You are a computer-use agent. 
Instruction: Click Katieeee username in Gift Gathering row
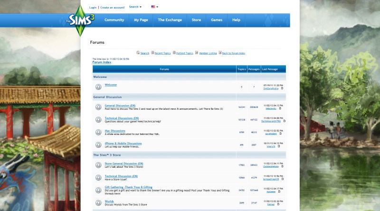tap(271, 192)
